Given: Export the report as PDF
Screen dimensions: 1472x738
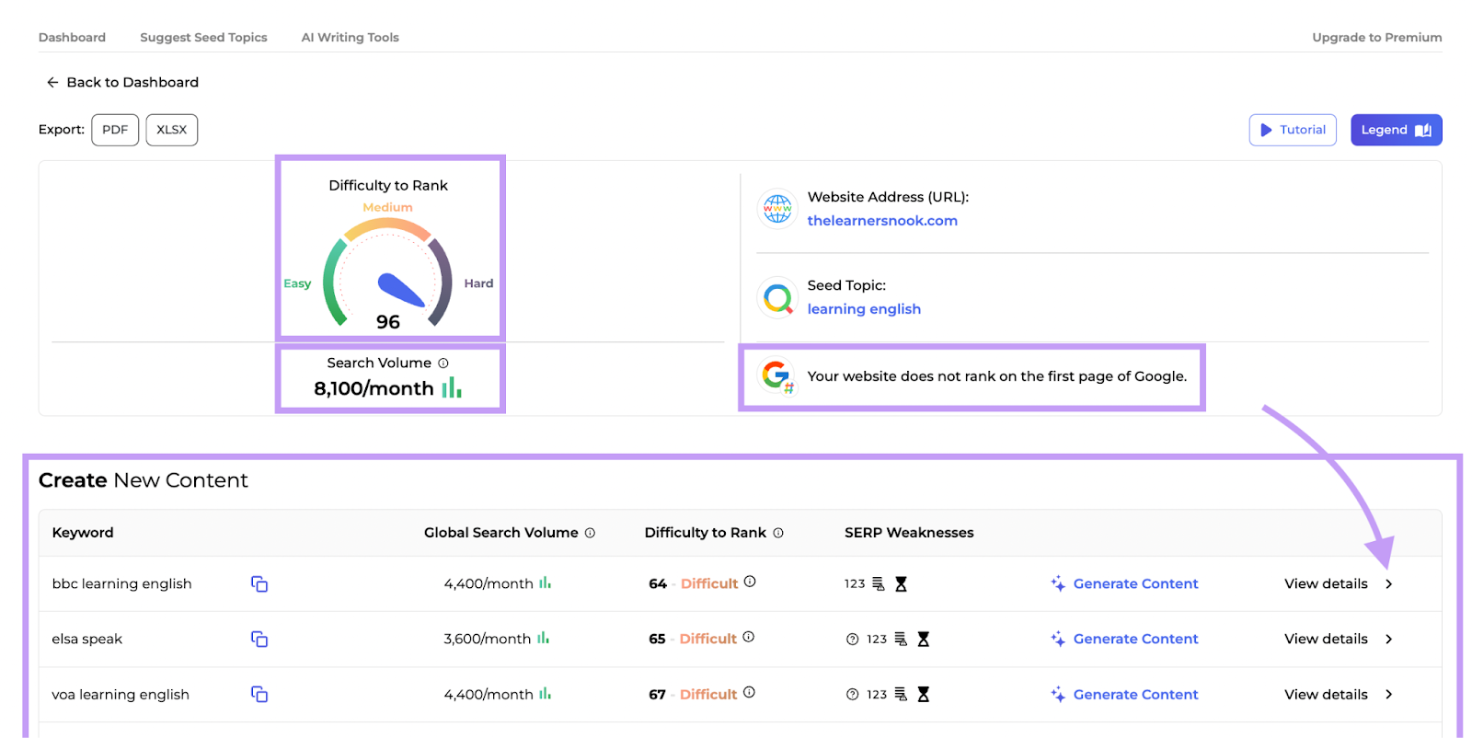Looking at the screenshot, I should pyautogui.click(x=115, y=130).
